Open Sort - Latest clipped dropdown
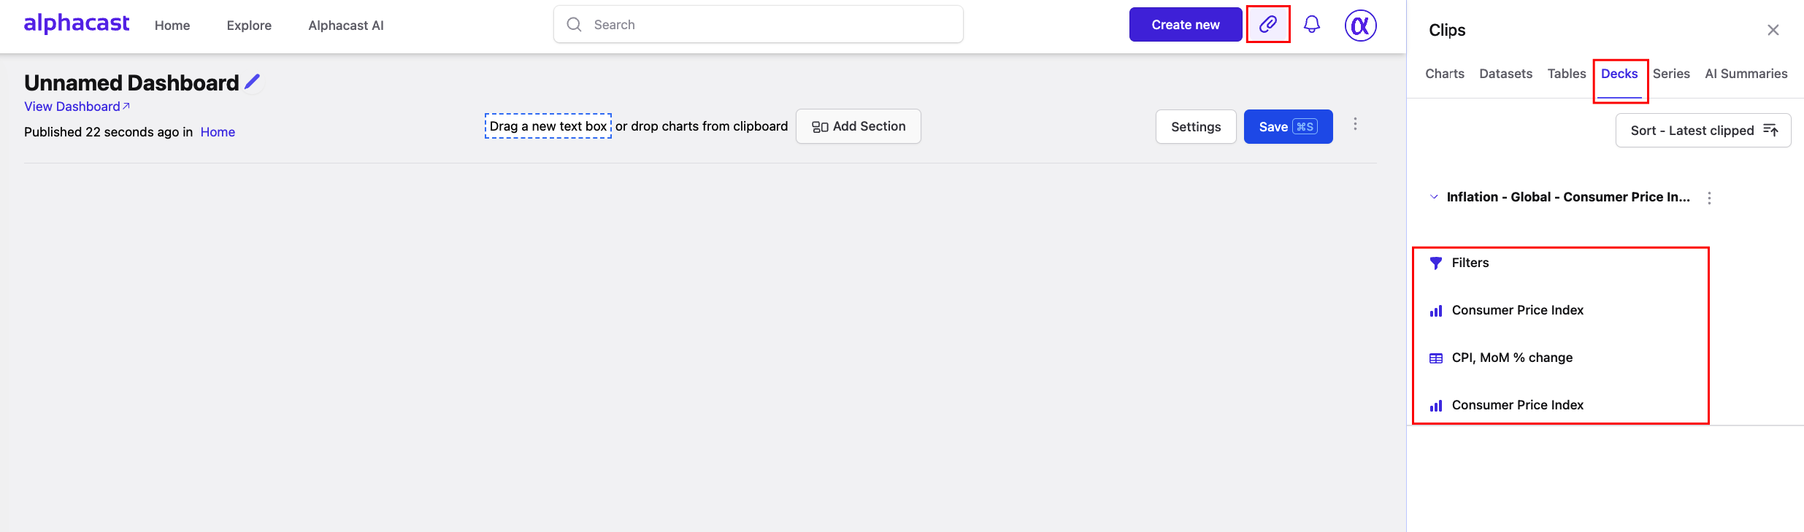 point(1703,130)
